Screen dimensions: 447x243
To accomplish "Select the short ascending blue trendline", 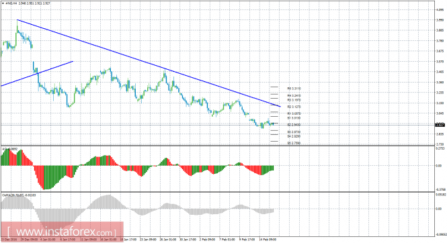I will (x=37, y=73).
